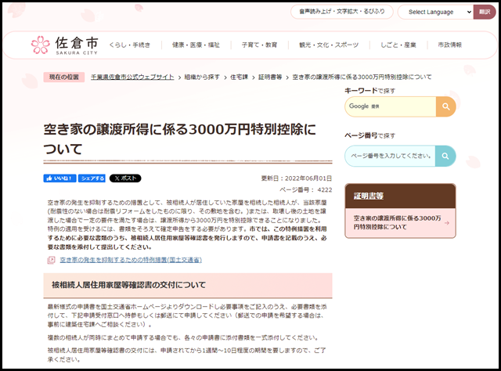Open the 子育て・教育 menu
This screenshot has height=371, width=501.
259,45
